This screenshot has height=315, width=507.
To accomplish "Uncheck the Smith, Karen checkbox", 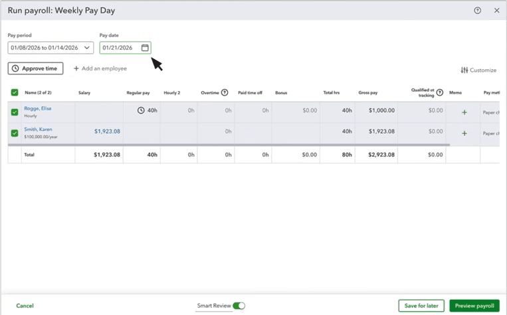I will tap(15, 133).
